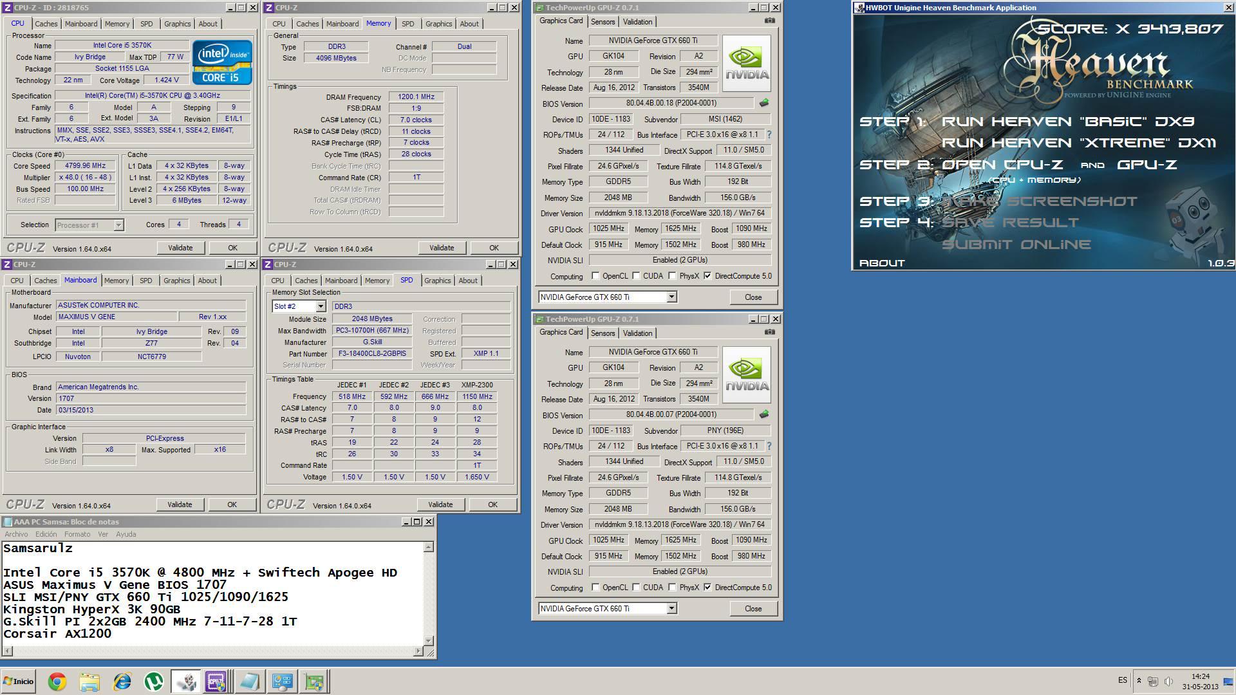Open Archivo menu in Notepad
Screen dimensions: 1236x695
[16, 534]
